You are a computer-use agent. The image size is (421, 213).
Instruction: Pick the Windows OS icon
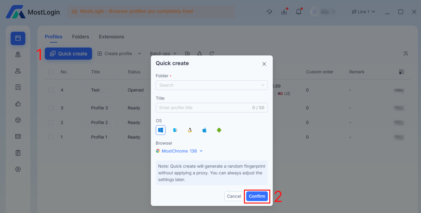tap(161, 130)
